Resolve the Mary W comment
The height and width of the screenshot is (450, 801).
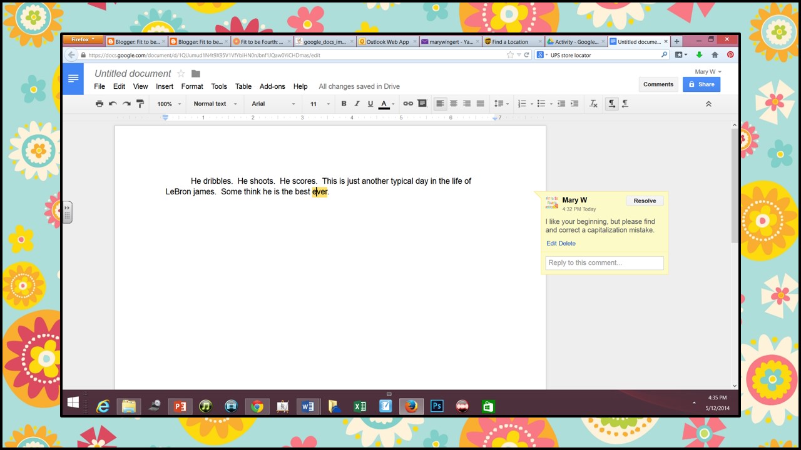pyautogui.click(x=645, y=201)
